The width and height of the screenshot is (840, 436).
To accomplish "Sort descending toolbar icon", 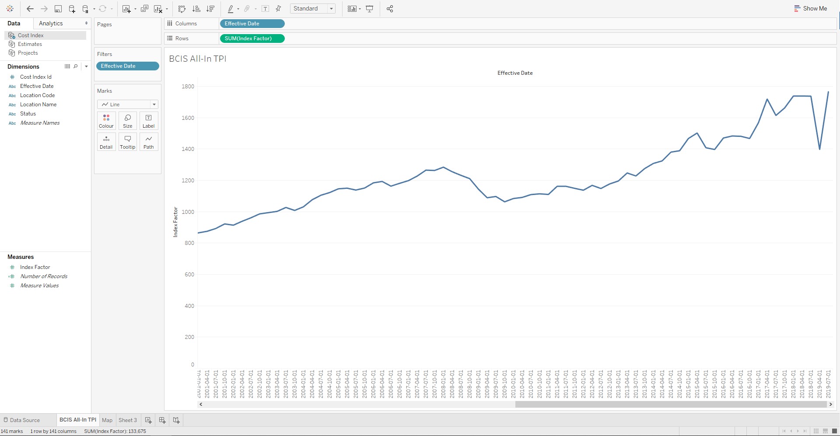I will pyautogui.click(x=210, y=9).
